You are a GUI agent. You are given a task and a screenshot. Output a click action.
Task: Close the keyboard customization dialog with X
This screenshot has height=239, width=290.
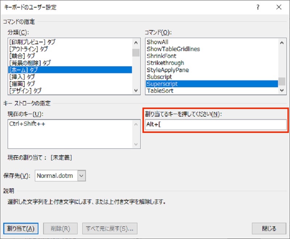click(279, 7)
